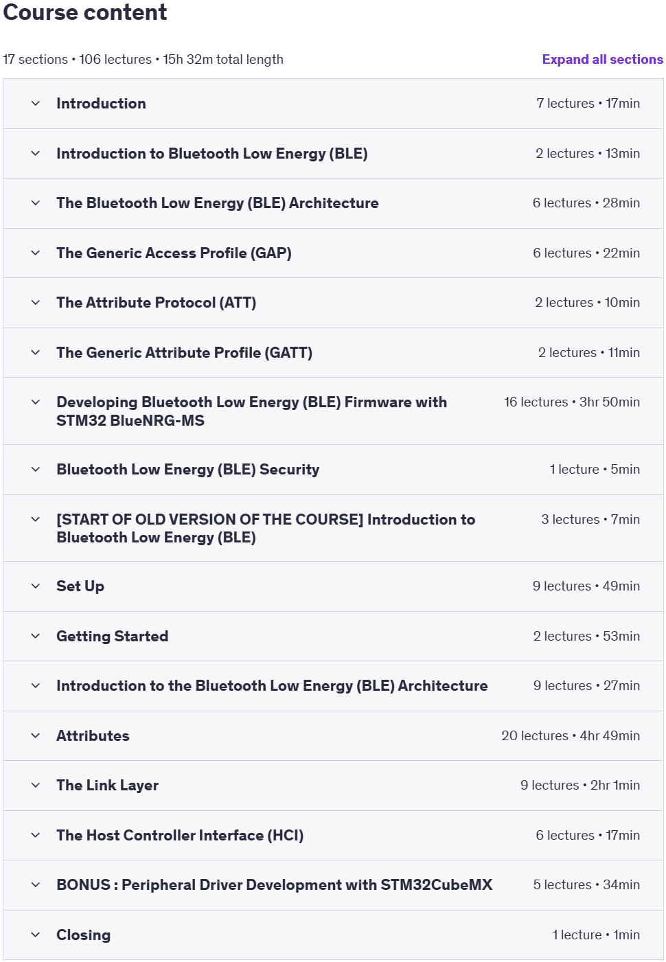Click the 16 lectures 3hr 50min summary
Viewport: 666px width, 962px height.
click(572, 402)
